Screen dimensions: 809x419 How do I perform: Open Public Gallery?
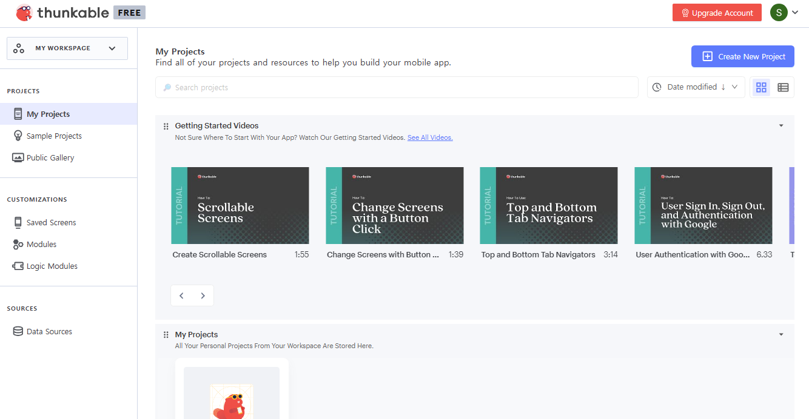[50, 157]
